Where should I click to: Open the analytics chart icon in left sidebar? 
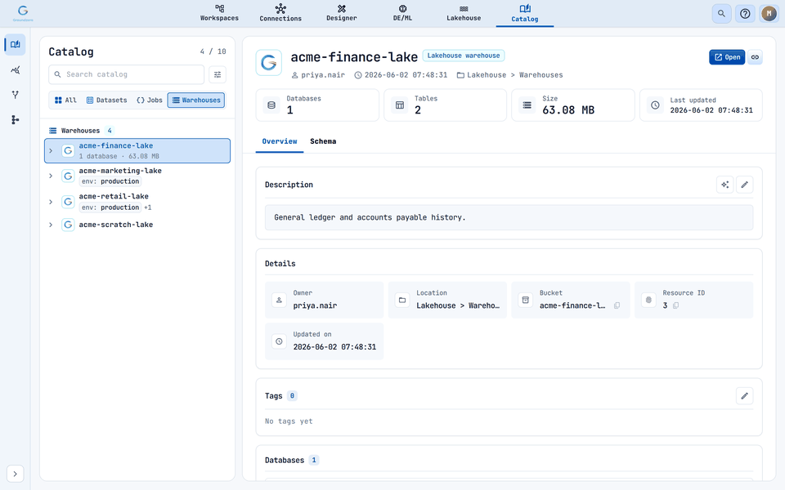click(15, 70)
